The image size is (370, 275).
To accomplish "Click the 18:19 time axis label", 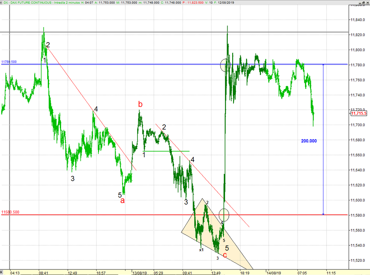I will 245,273.
